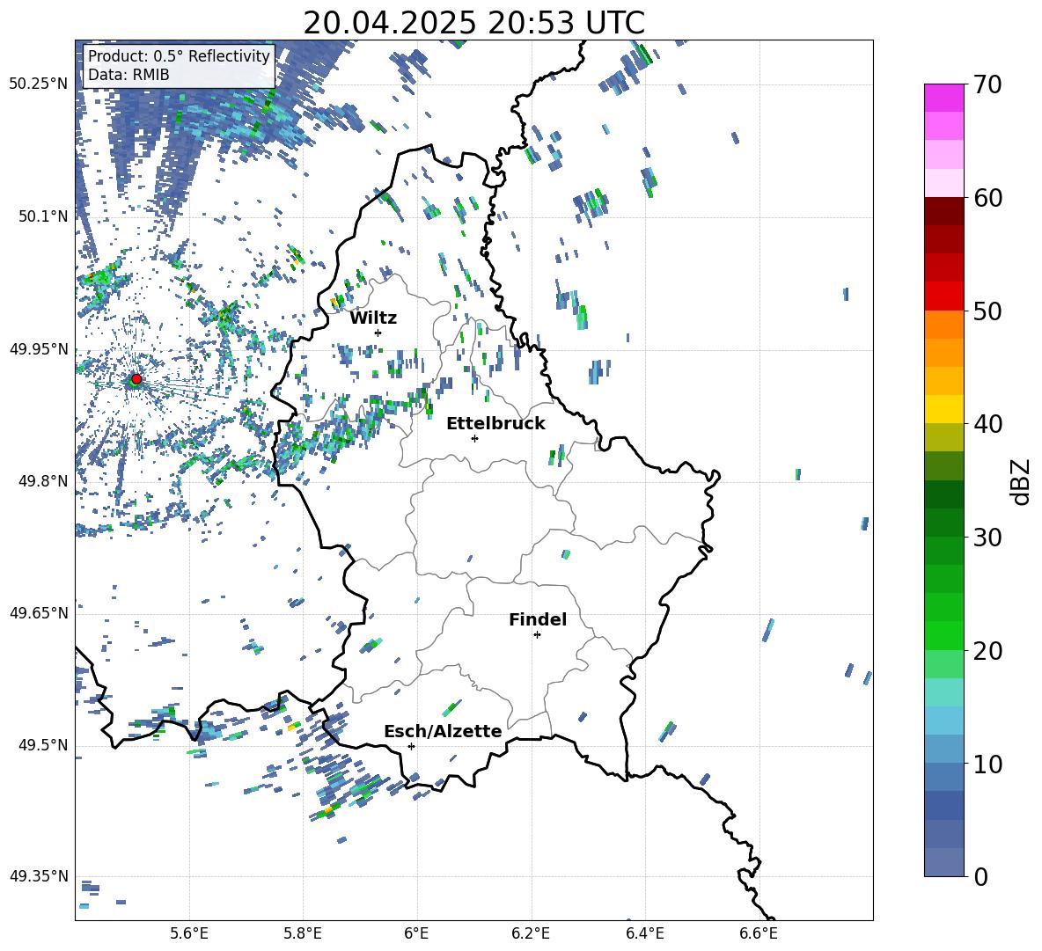
Task: Click the 6°E longitude label
Action: 416,933
